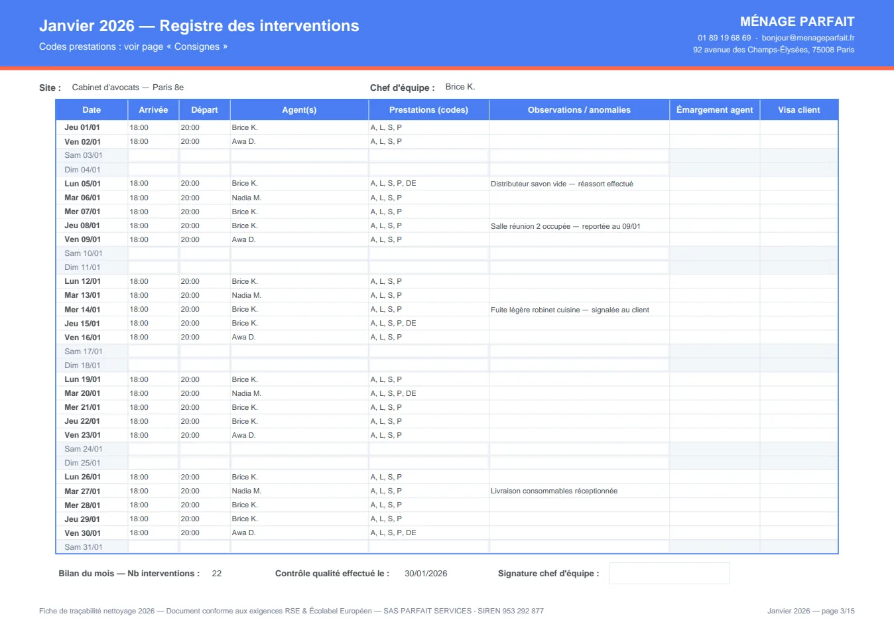Click the phone number 01 89 19 68 69

coord(724,38)
